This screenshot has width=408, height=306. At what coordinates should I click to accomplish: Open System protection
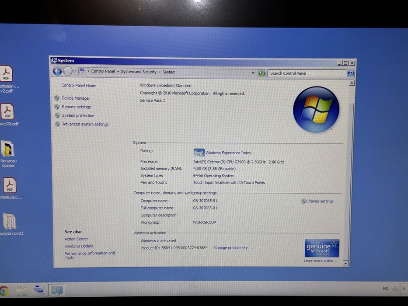coord(78,115)
